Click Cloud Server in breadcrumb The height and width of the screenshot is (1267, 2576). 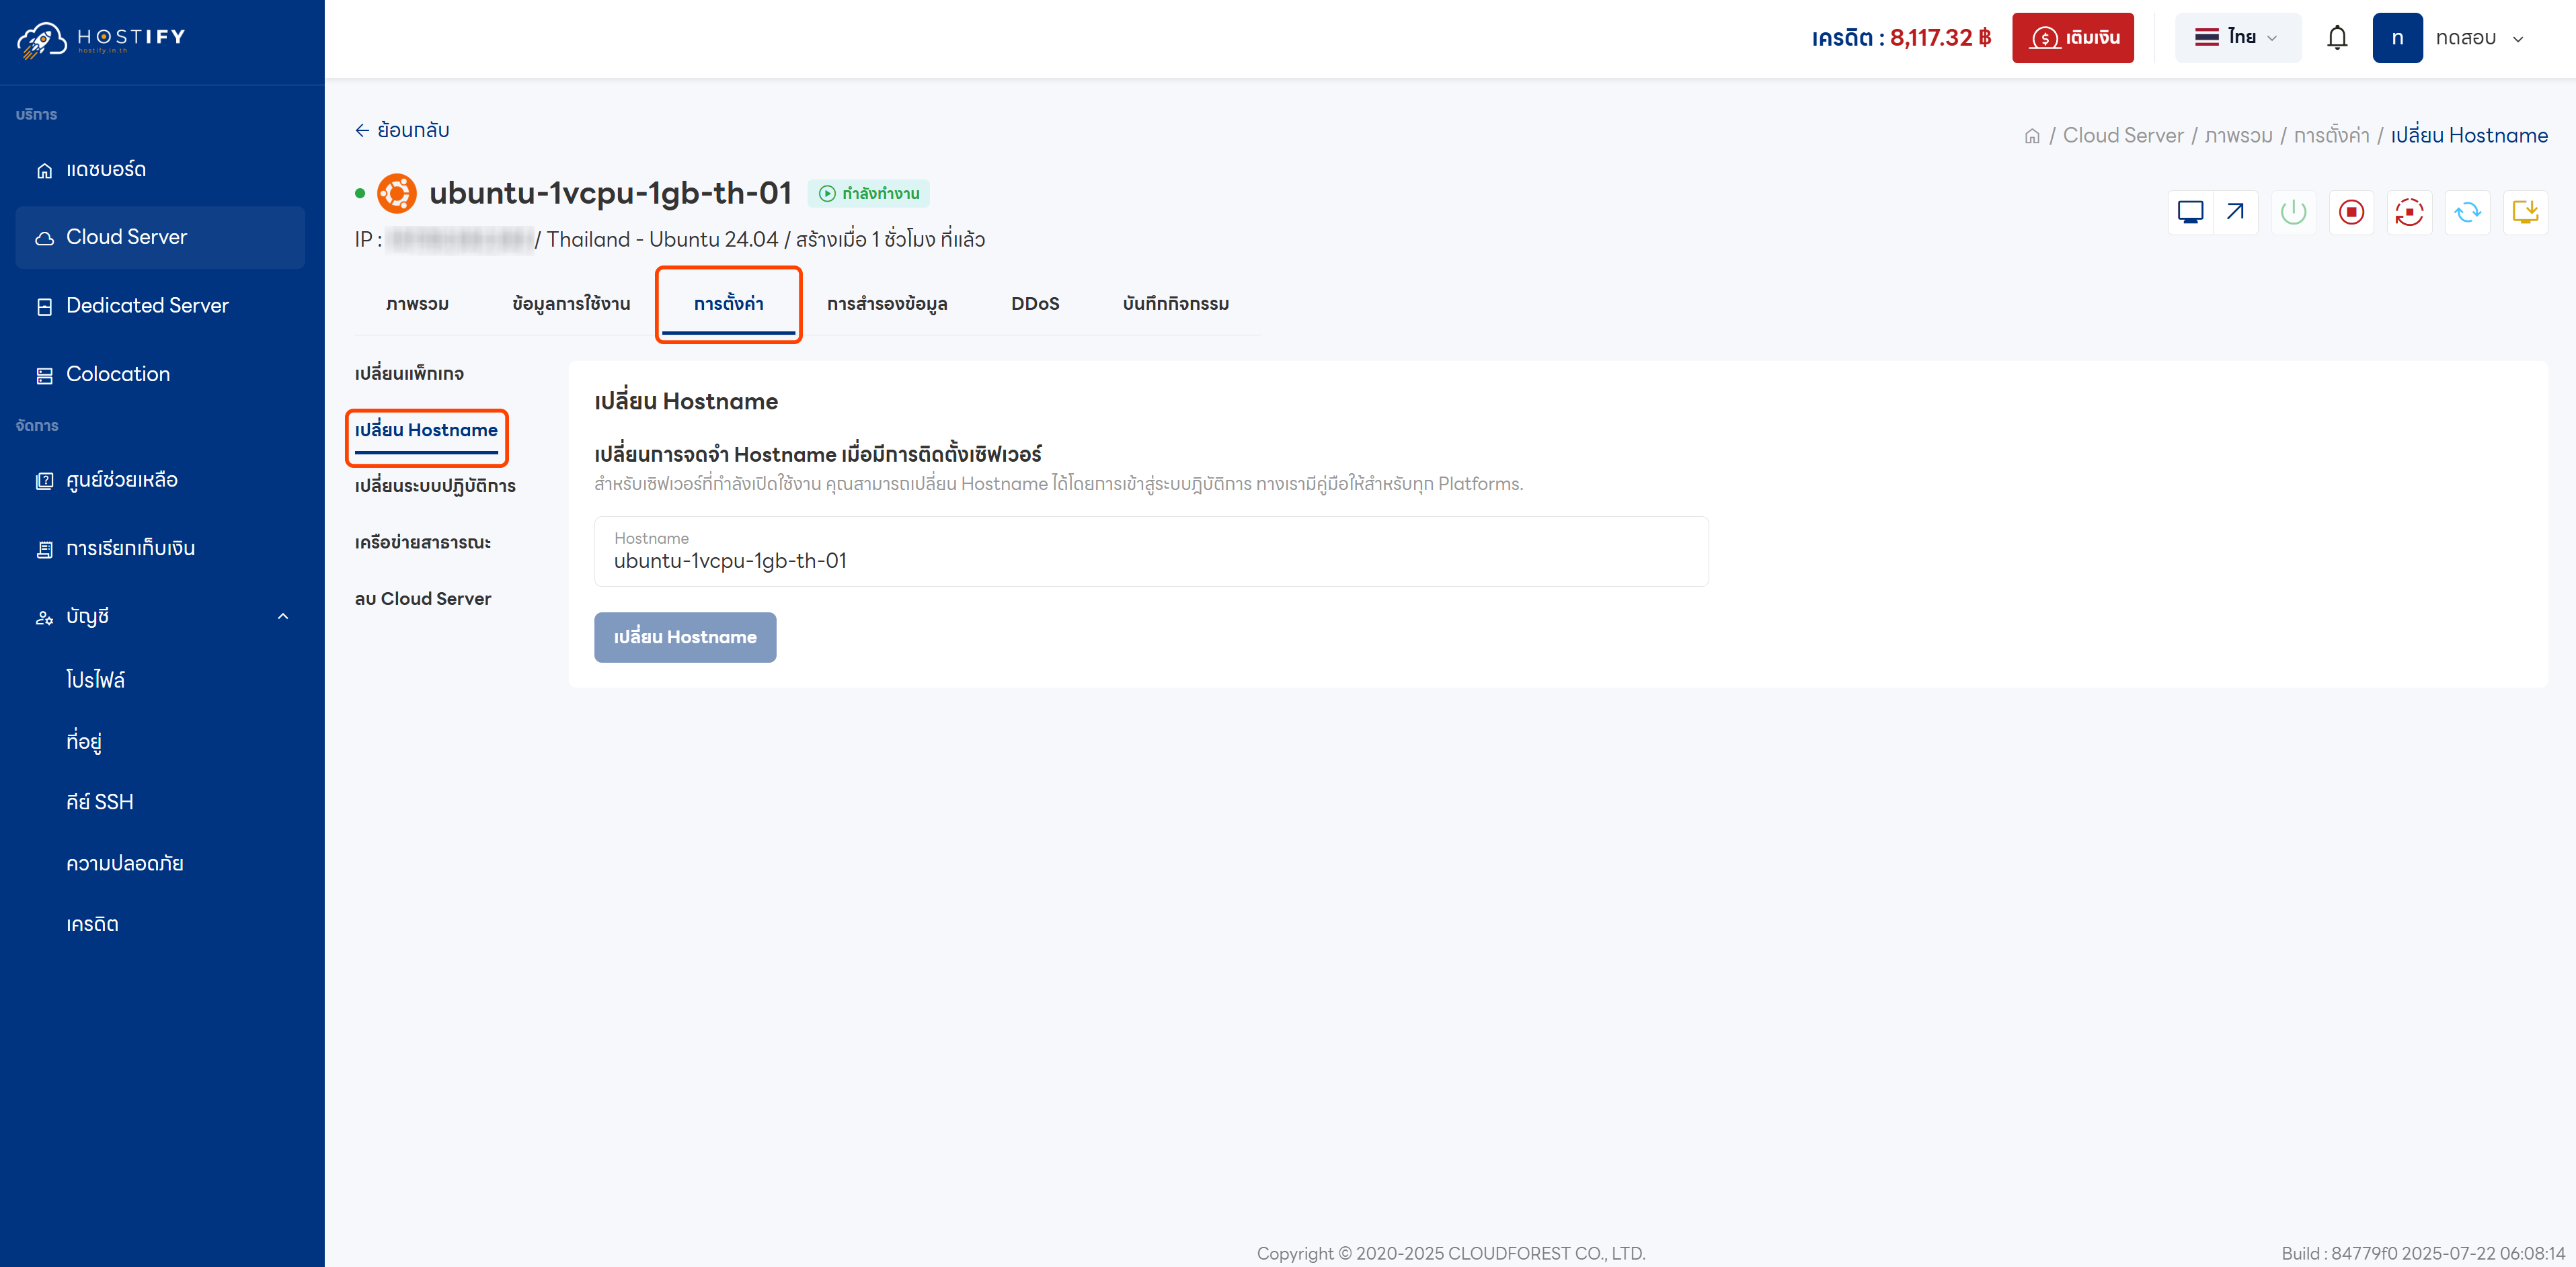click(2123, 136)
